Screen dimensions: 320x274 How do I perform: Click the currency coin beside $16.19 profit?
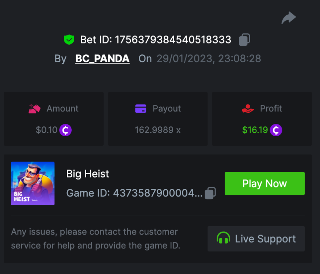pos(276,130)
